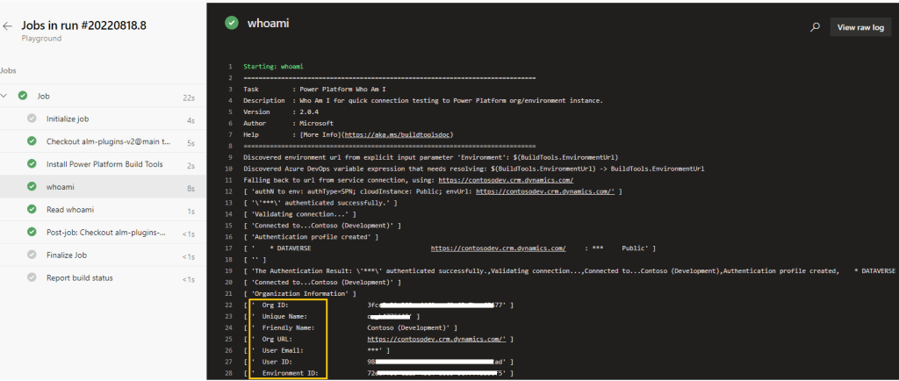Click the green success icon next to whoami title
This screenshot has height=381, width=899.
point(232,24)
